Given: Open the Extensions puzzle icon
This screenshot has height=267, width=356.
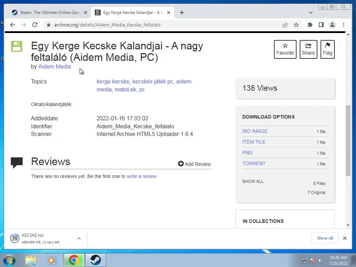Looking at the screenshot, I should click(310, 25).
